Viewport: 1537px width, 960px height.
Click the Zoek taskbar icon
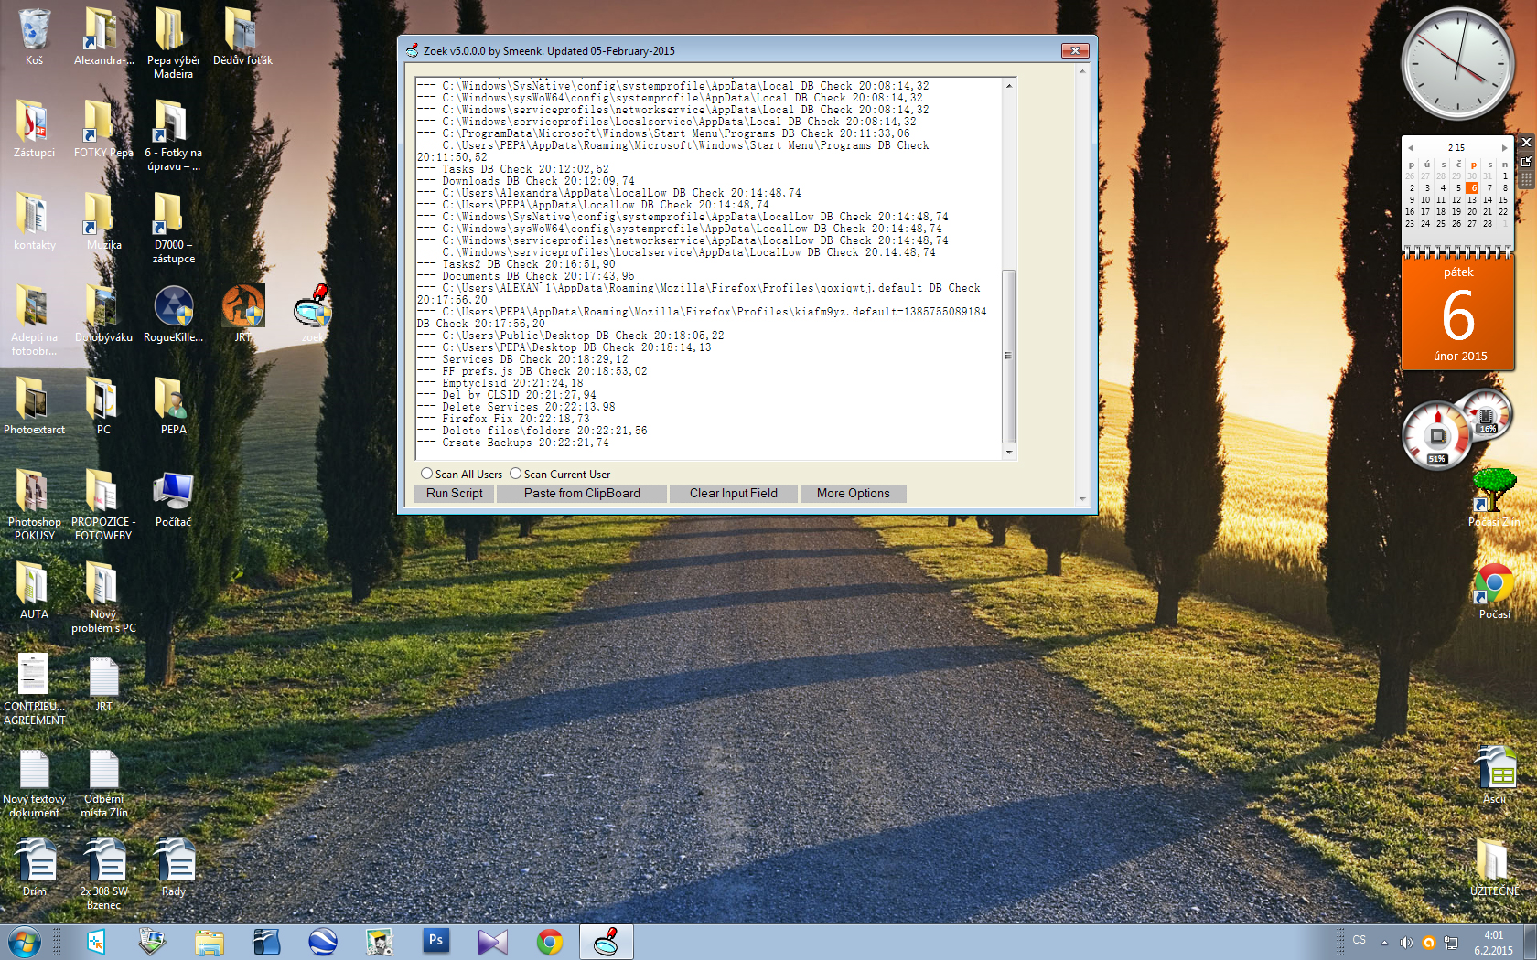[606, 941]
